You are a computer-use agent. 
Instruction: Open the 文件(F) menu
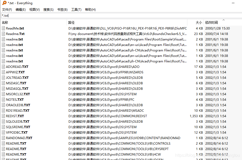coord(7,10)
